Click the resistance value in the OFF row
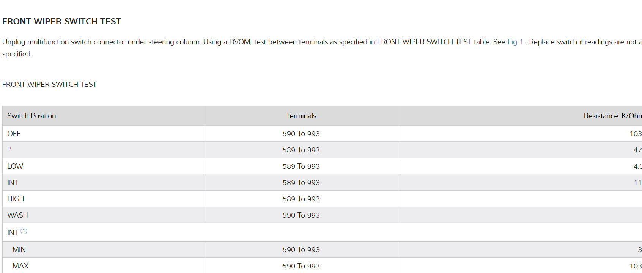This screenshot has height=273, width=642. coord(636,134)
